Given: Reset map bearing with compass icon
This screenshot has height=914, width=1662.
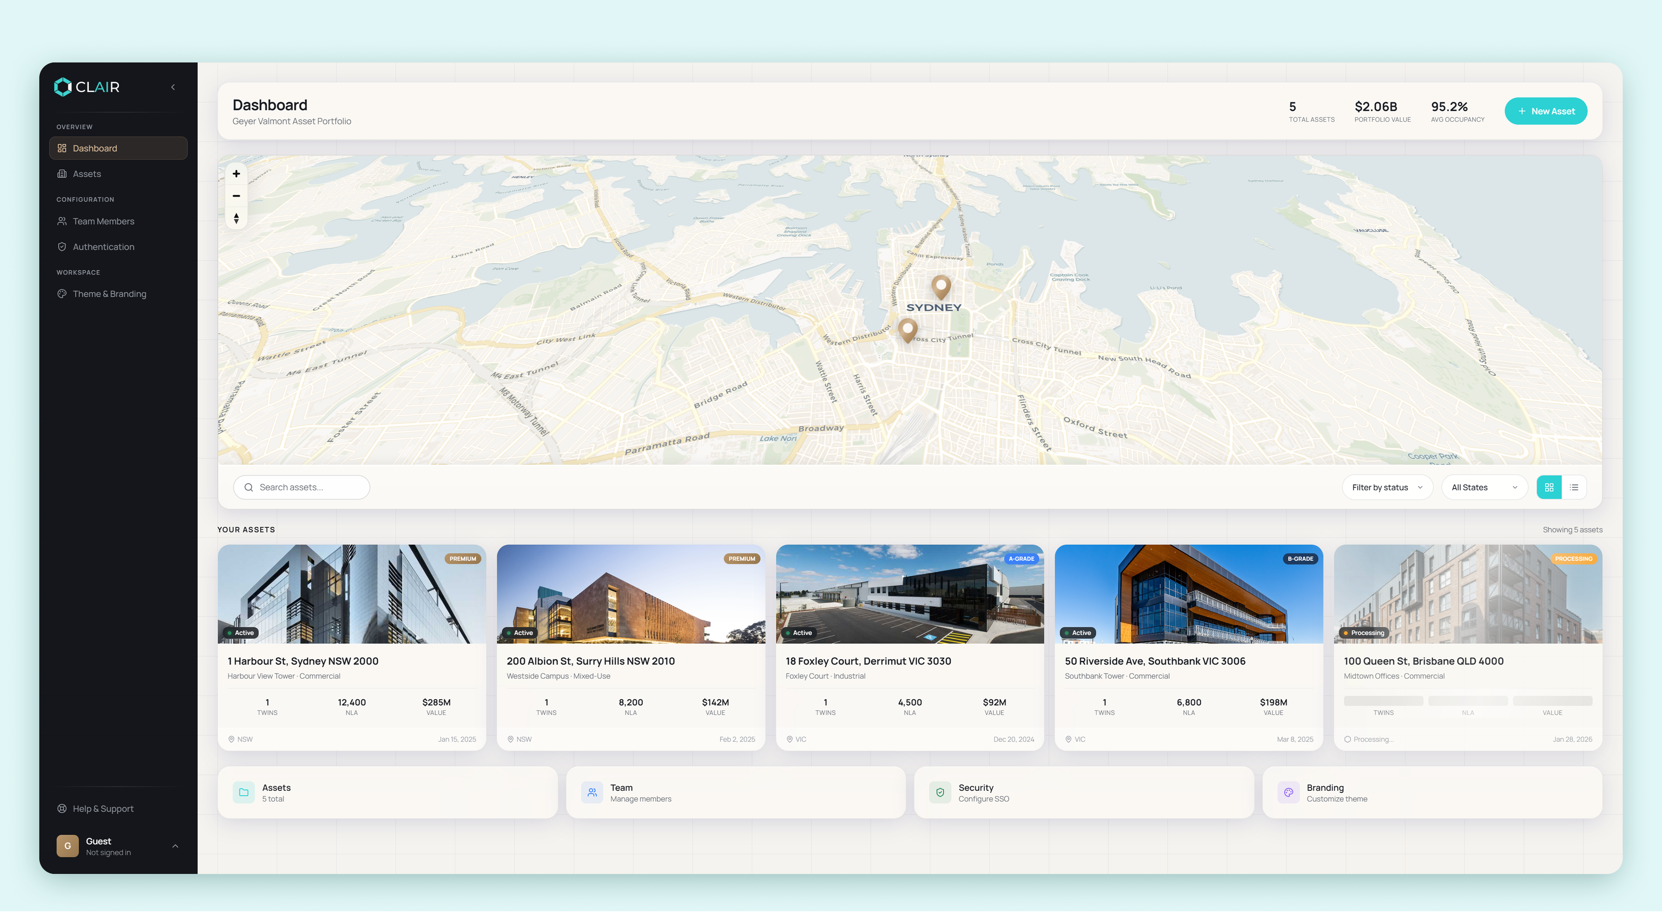Looking at the screenshot, I should [x=236, y=219].
